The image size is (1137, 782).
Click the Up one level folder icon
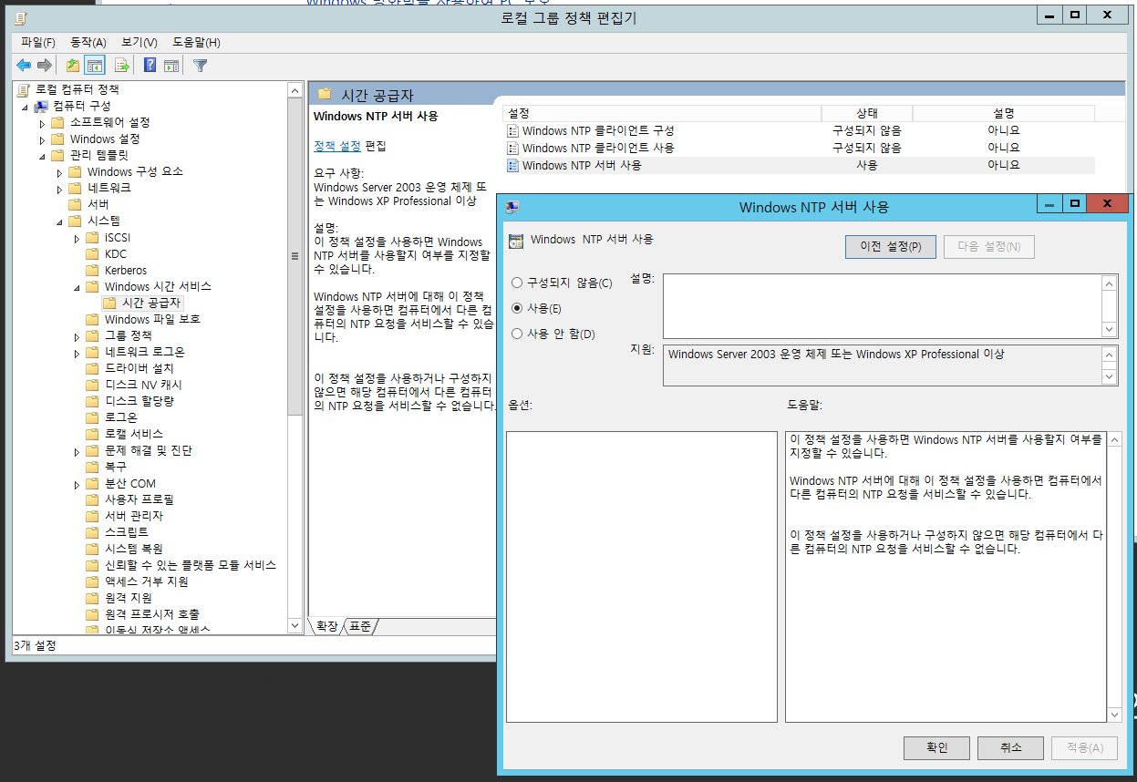73,65
